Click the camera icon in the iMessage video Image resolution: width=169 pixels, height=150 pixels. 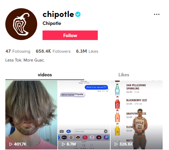(62, 131)
